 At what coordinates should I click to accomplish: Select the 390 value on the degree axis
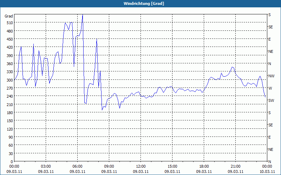point(10,55)
